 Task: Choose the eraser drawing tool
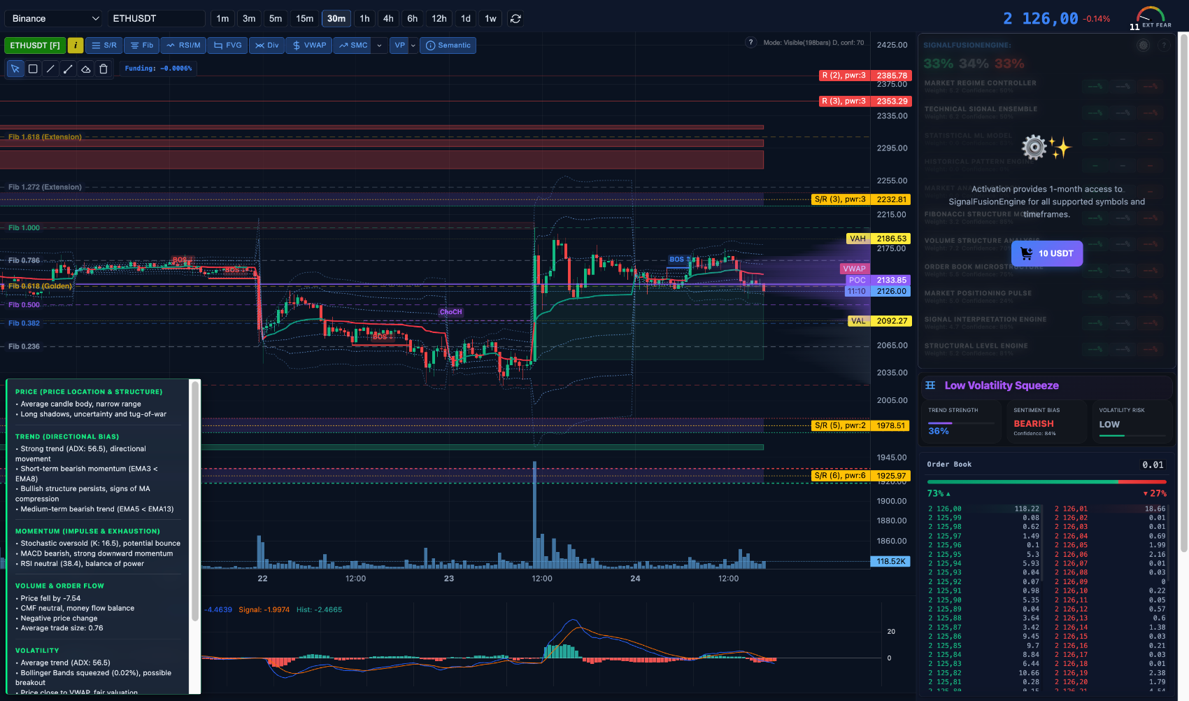[x=86, y=69]
